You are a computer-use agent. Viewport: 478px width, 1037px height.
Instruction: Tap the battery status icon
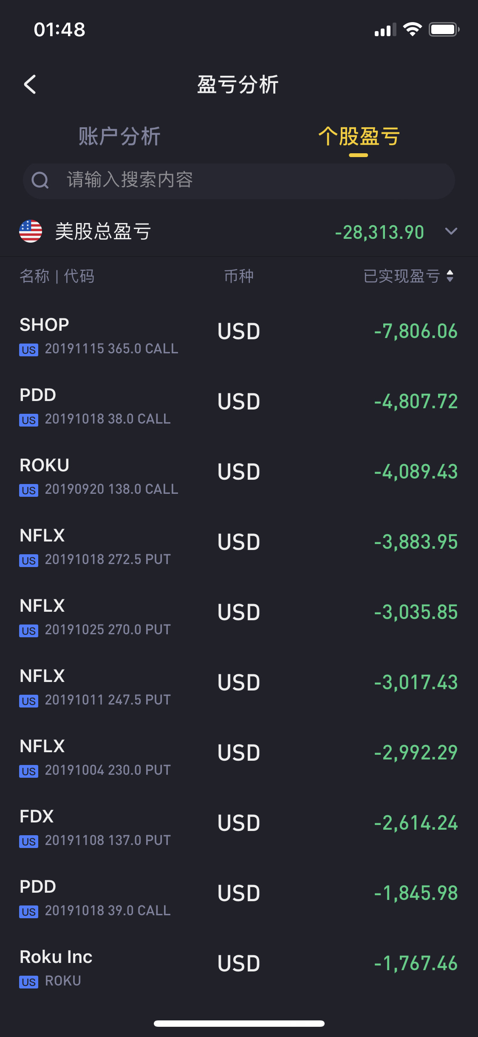(x=444, y=29)
